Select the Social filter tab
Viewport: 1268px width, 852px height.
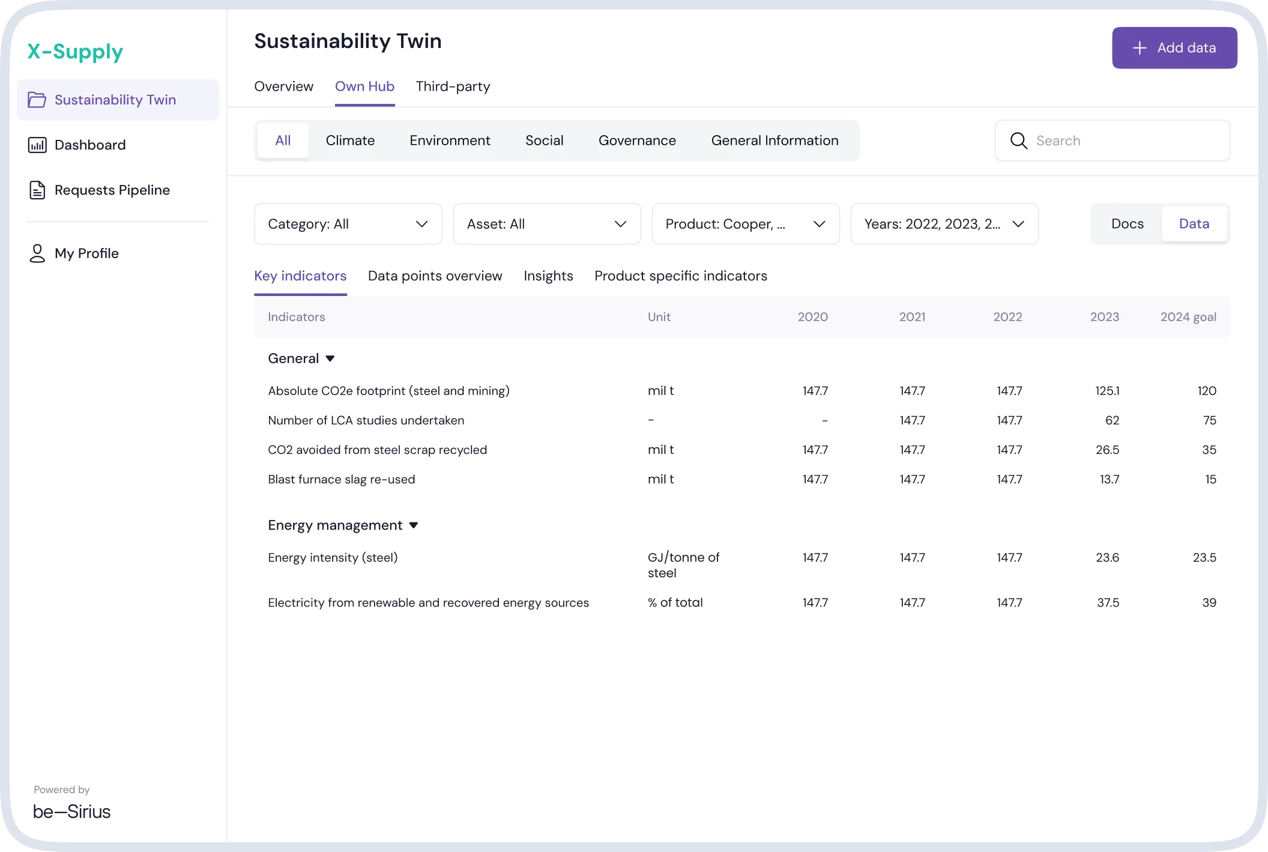(x=544, y=140)
